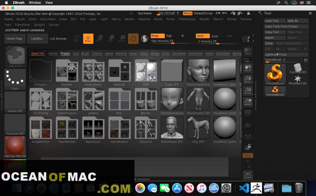This screenshot has height=196, width=316.
Task: Select the Rotate transform button
Action: point(122,39)
